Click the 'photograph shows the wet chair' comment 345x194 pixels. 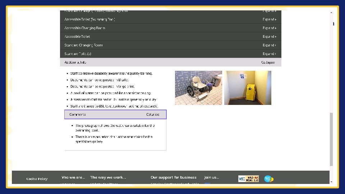[x=115, y=128]
